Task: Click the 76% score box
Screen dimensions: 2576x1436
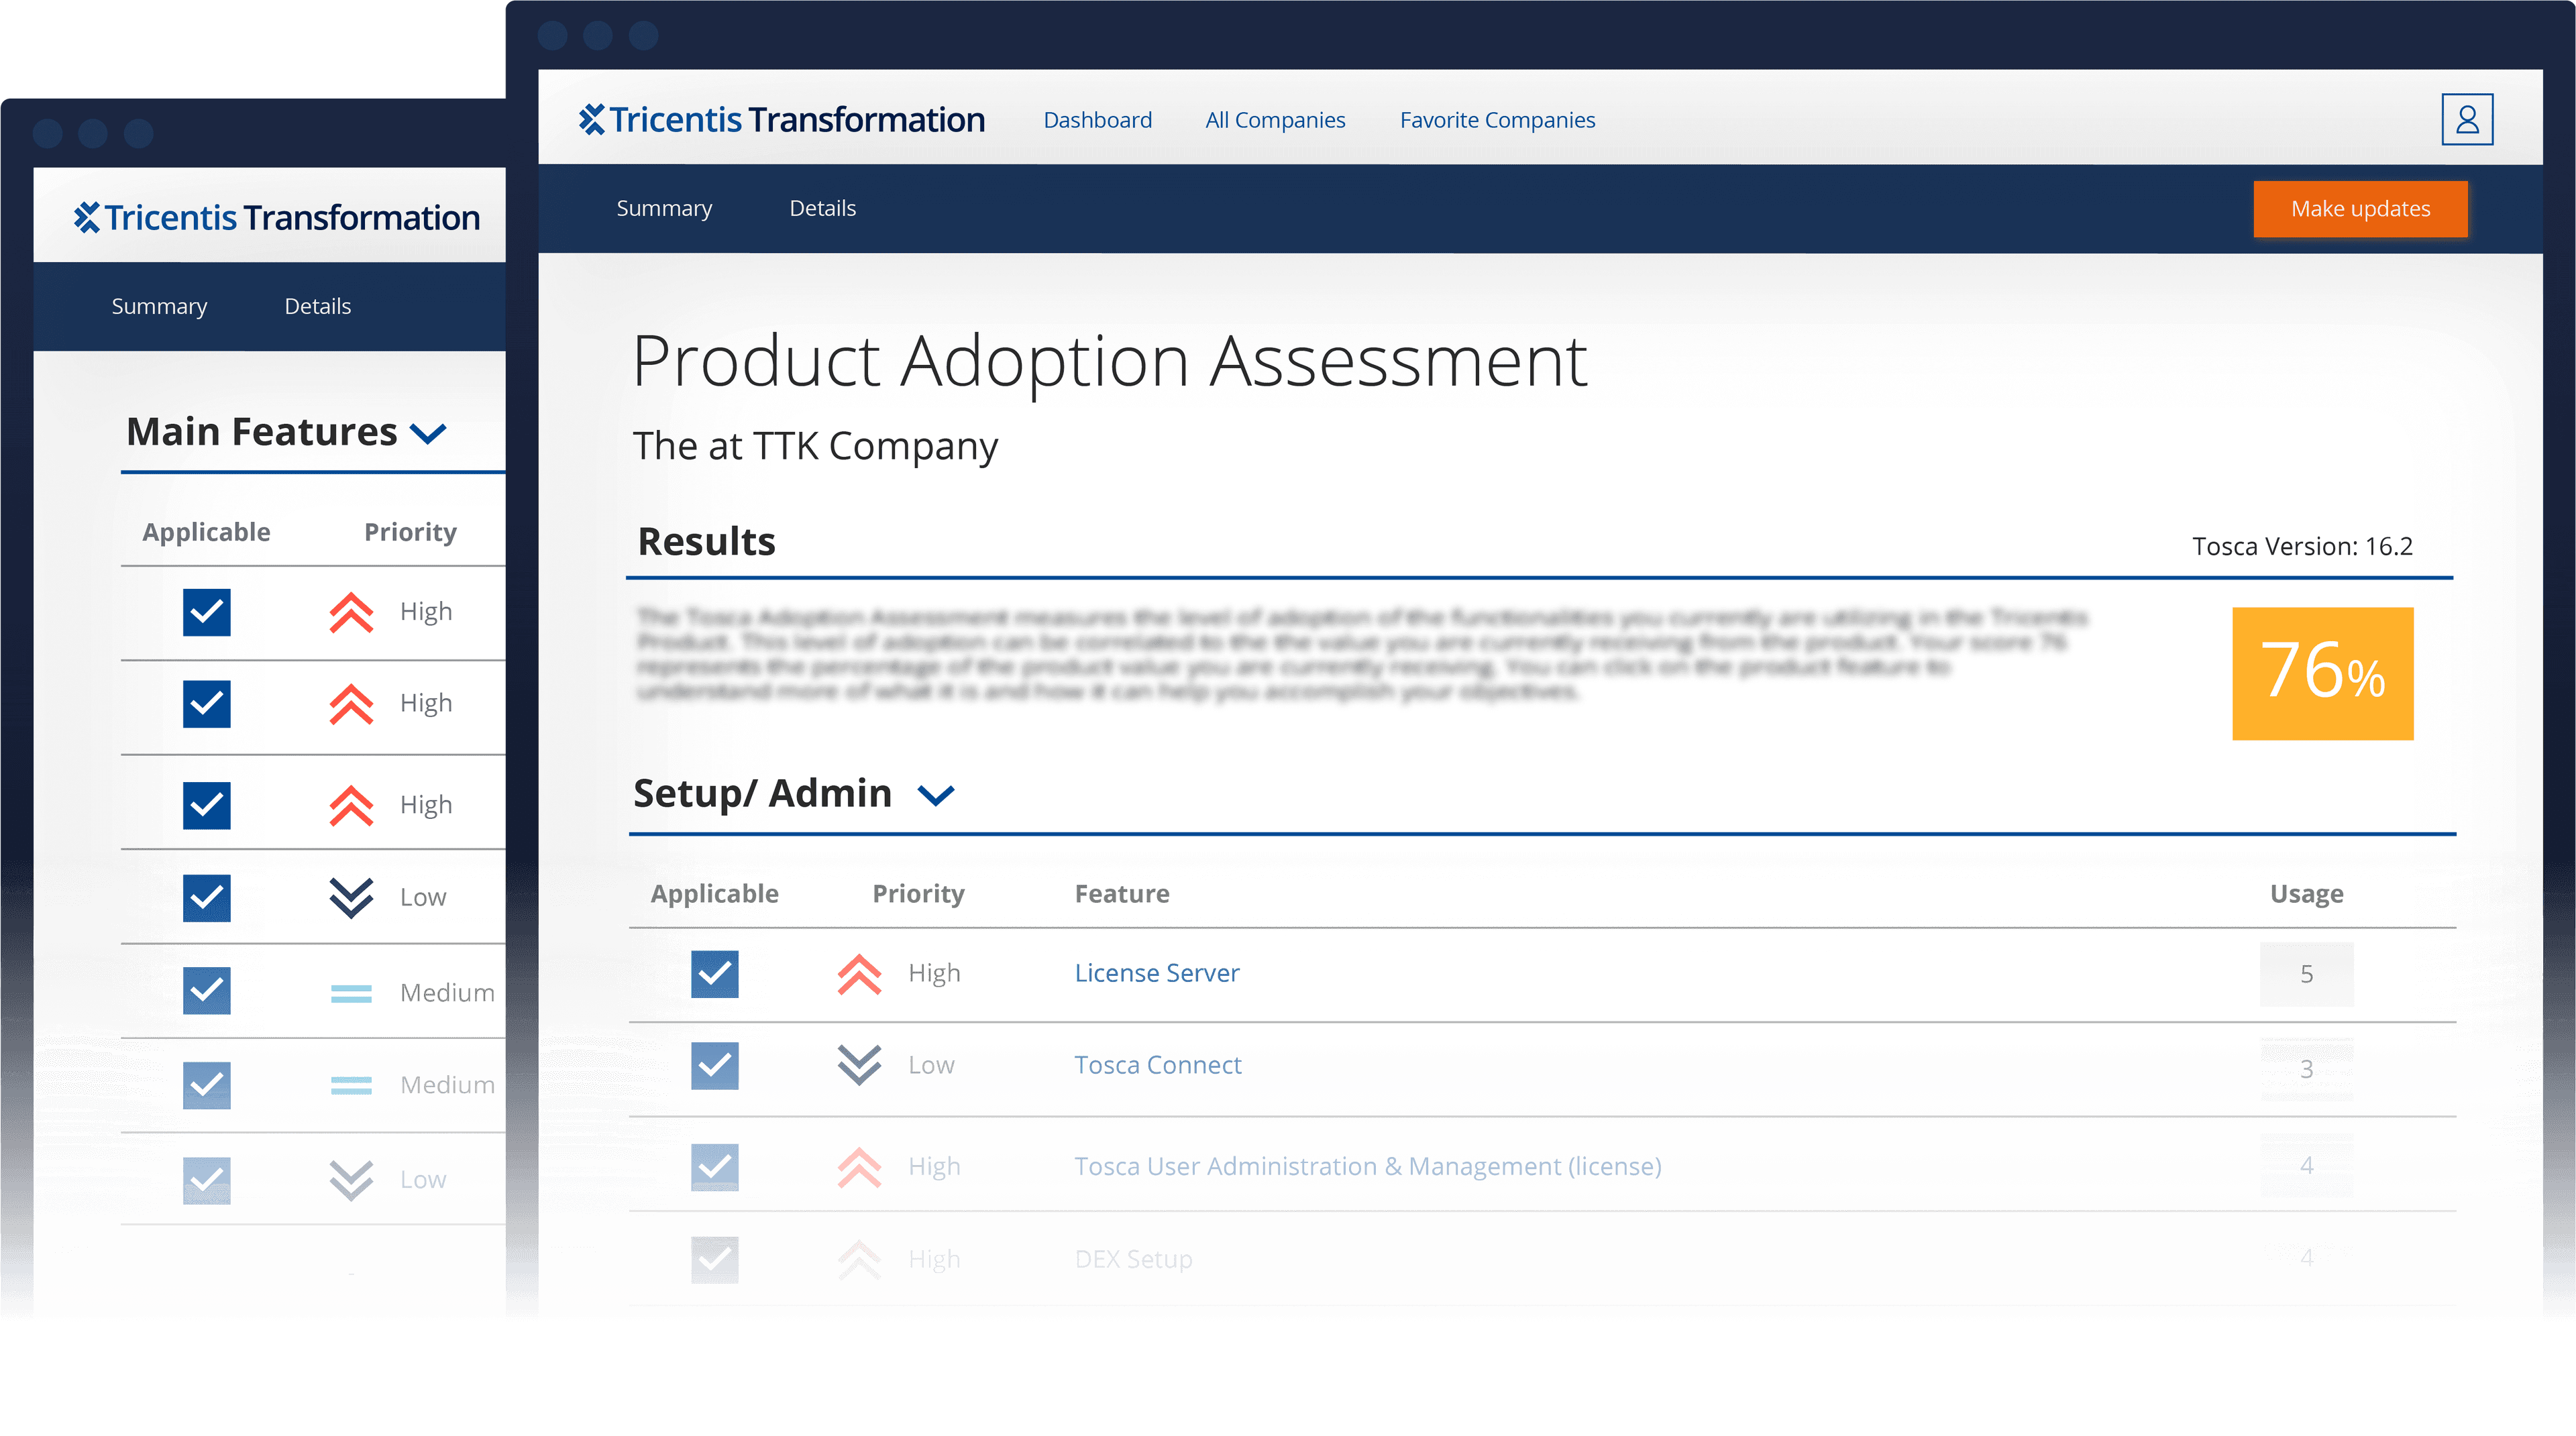Action: (x=2322, y=674)
